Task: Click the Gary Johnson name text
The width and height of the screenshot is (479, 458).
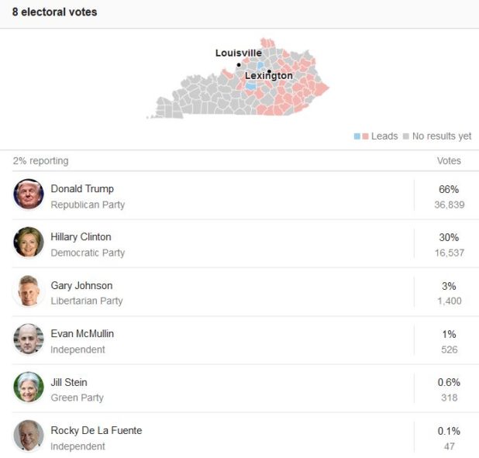Action: [81, 286]
